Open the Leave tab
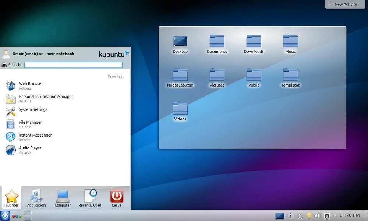 [117, 198]
